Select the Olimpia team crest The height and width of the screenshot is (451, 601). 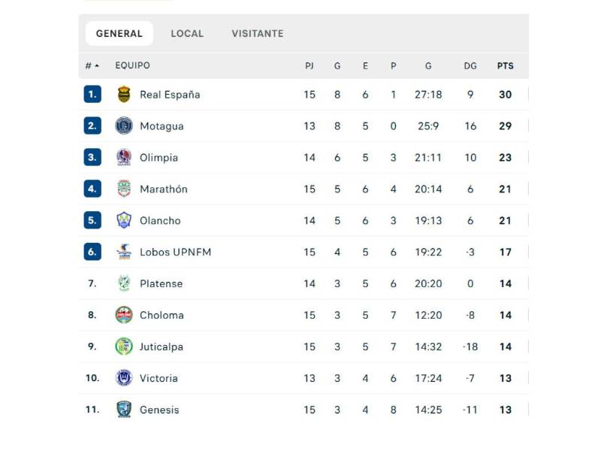click(125, 157)
